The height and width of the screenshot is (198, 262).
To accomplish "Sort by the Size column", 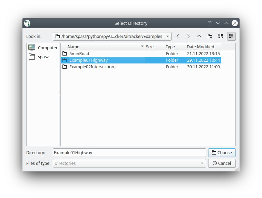I will [154, 47].
